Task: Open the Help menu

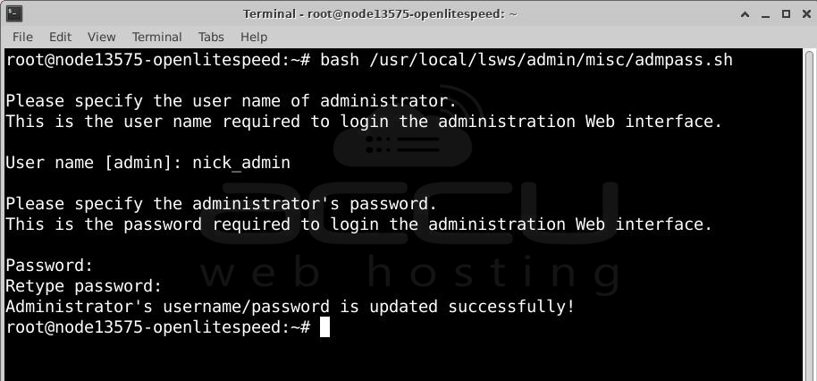Action: click(254, 37)
